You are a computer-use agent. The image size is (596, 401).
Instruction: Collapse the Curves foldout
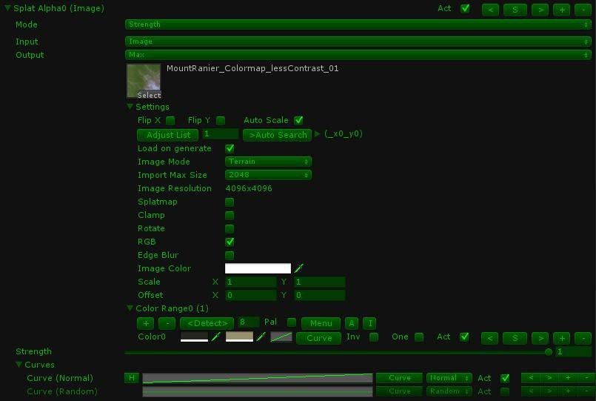pyautogui.click(x=19, y=365)
